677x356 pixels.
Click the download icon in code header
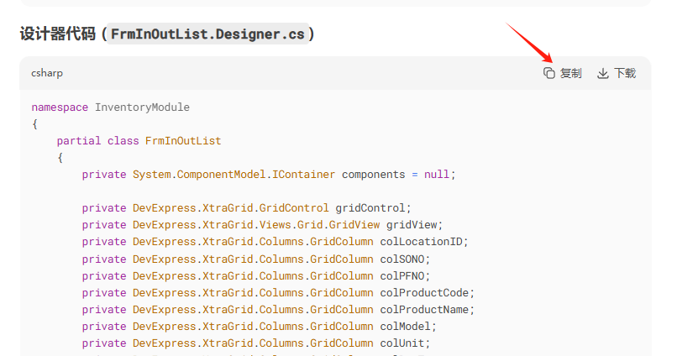[602, 73]
